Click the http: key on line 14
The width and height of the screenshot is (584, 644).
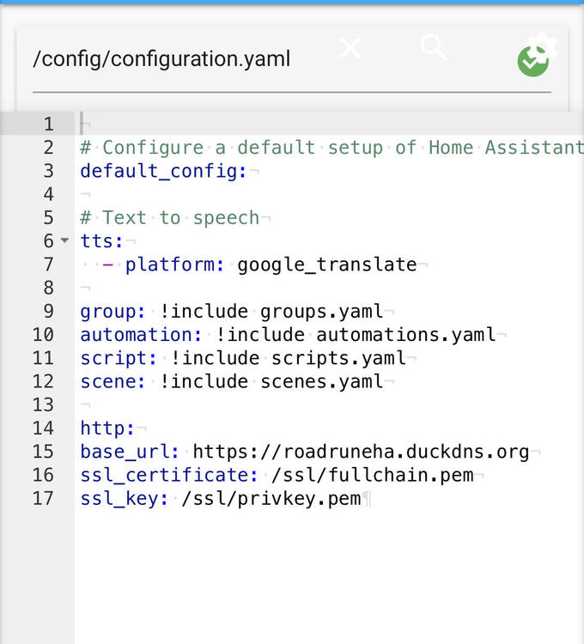[107, 428]
